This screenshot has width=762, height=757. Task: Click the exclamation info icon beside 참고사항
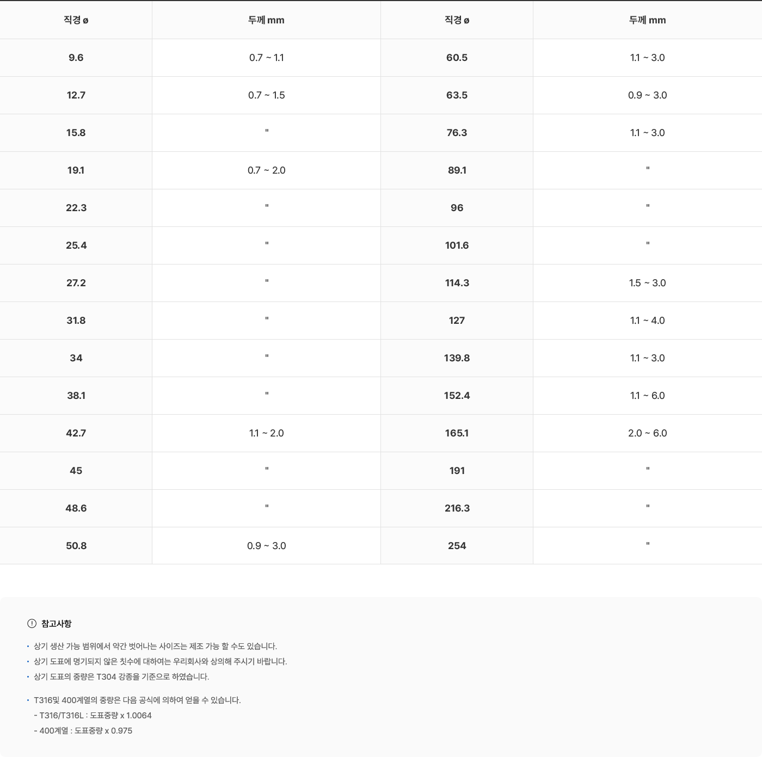(x=32, y=624)
